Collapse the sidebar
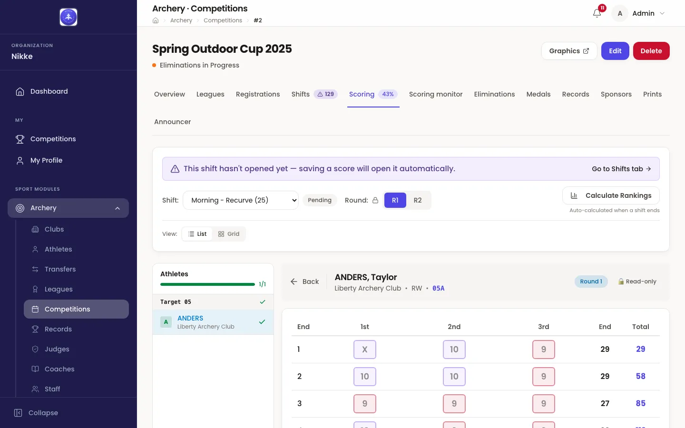The width and height of the screenshot is (685, 428). (x=68, y=413)
